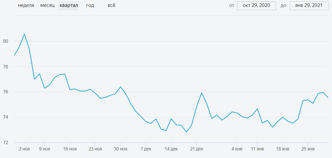Select the квартал period tab
332x158 pixels.
[69, 6]
